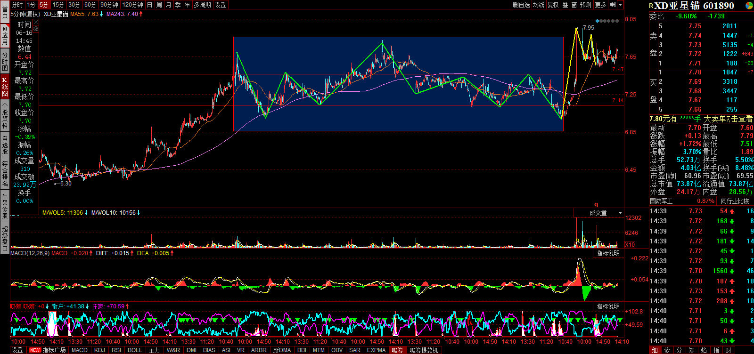Select the 细 detail tab at bottom right
This screenshot has width=754, height=354.
tap(655, 350)
